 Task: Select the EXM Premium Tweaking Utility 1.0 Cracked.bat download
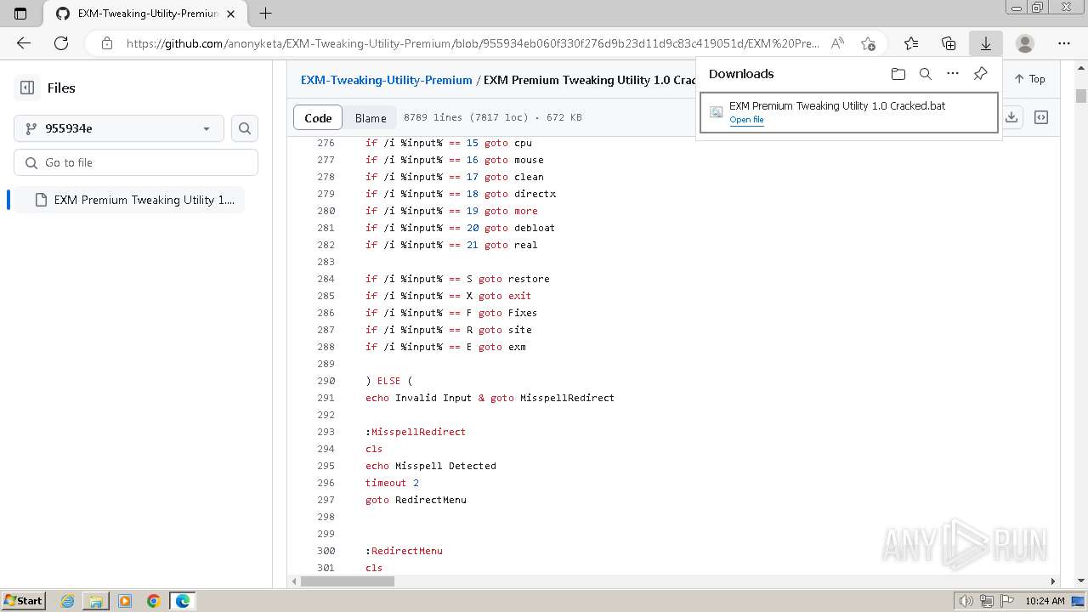848,112
